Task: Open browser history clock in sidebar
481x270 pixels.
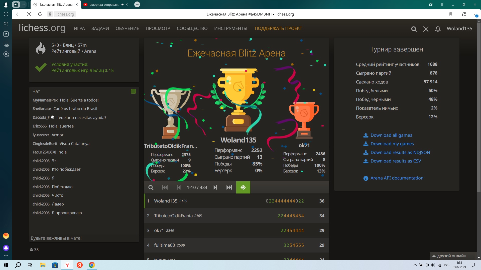Action: pyautogui.click(x=6, y=14)
